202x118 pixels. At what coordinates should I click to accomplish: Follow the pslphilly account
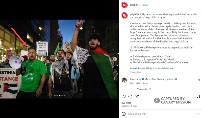(x=145, y=5)
